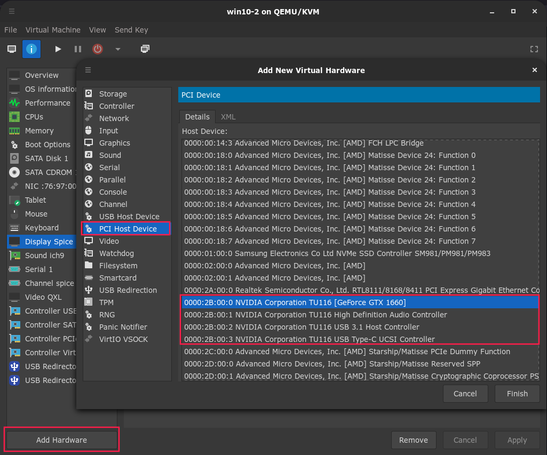Open Performance in main window sidebar
Screen dimensions: 547x455
[x=42, y=103]
